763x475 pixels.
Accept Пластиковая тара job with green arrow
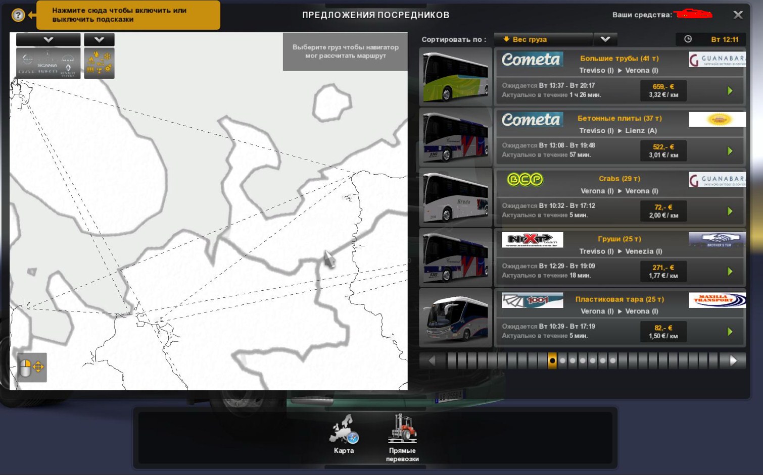730,332
